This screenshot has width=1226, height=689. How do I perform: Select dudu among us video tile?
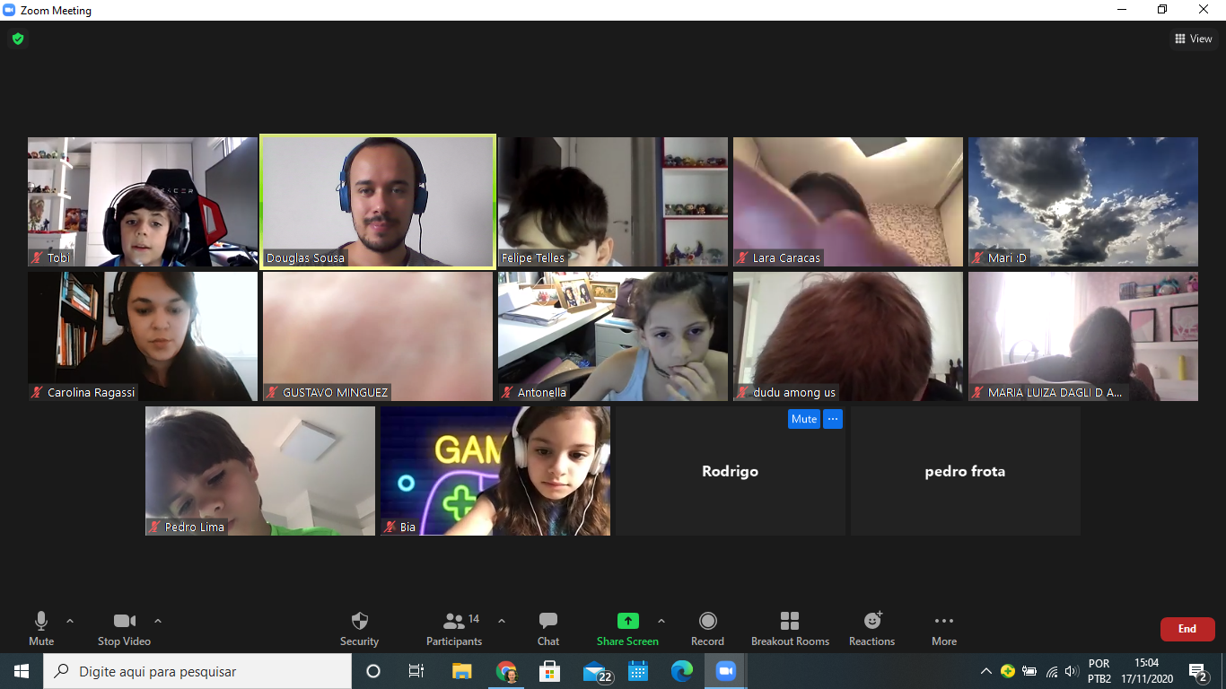coord(848,336)
